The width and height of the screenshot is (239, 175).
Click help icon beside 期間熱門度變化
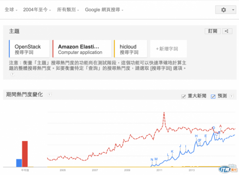(49, 95)
